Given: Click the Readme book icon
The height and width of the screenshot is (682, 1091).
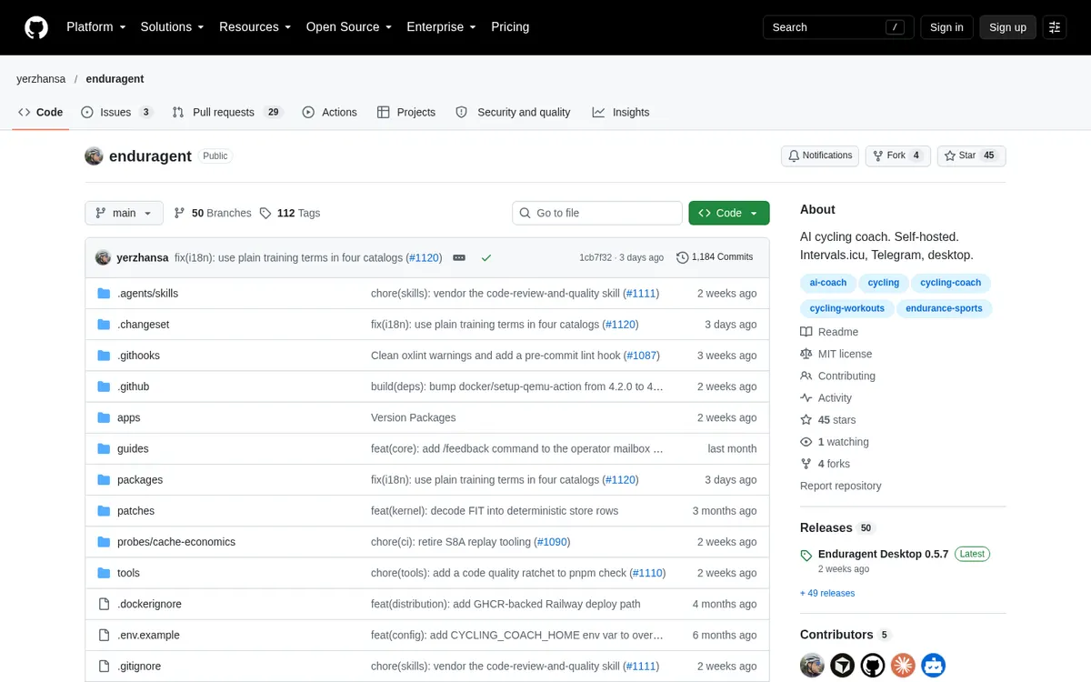Looking at the screenshot, I should pos(806,332).
